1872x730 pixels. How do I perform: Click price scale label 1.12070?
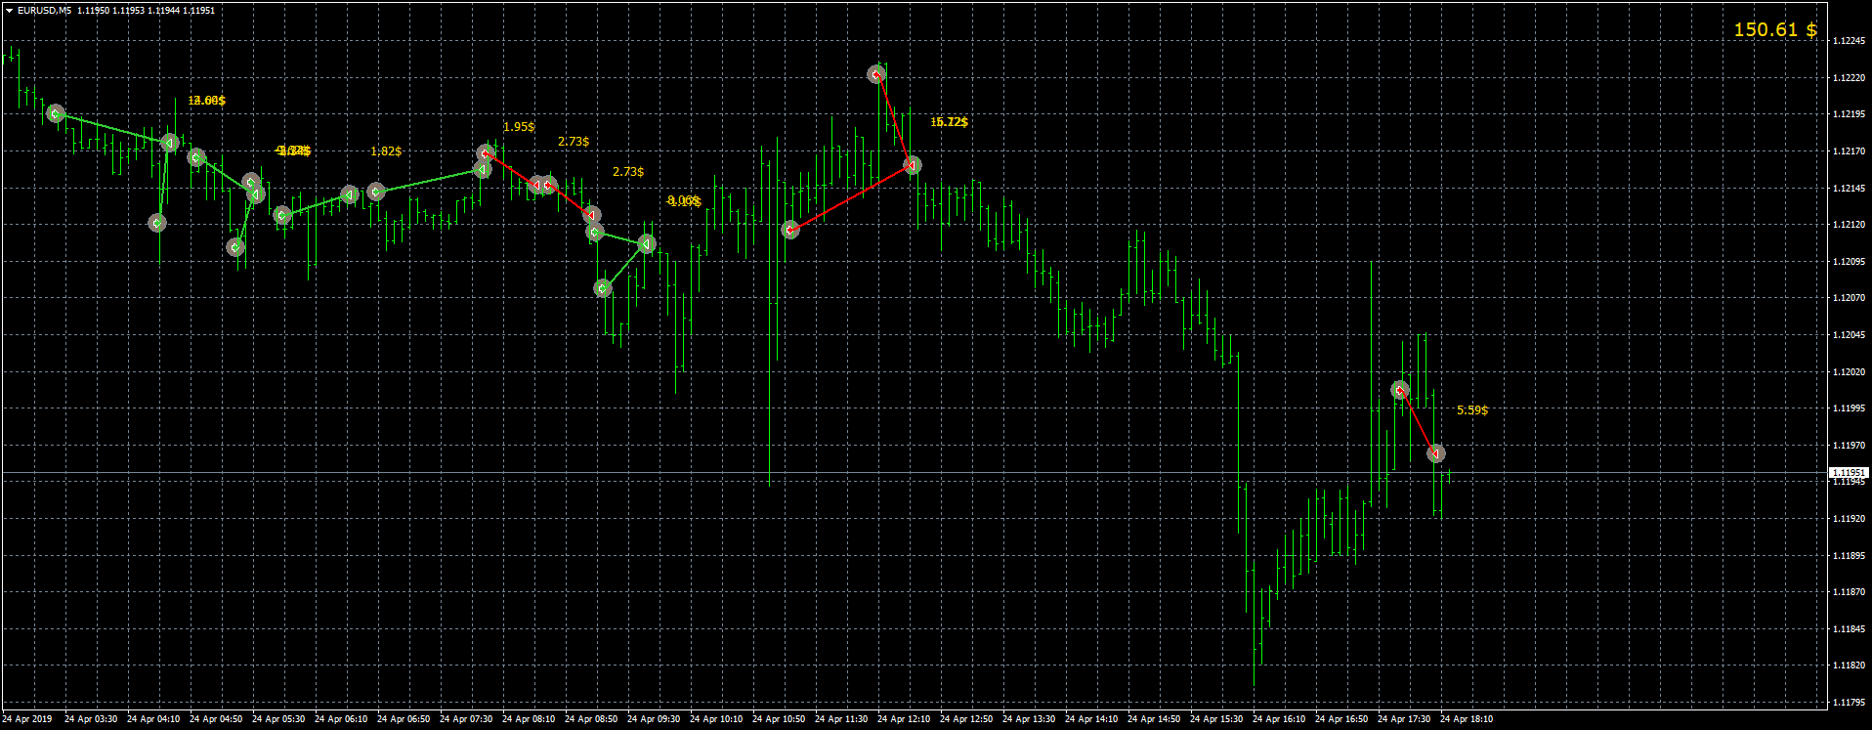click(x=1850, y=298)
